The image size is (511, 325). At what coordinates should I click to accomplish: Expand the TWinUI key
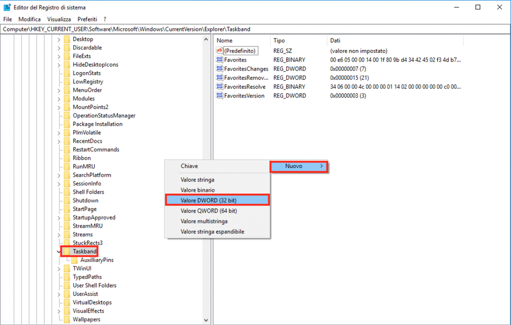tap(59, 268)
